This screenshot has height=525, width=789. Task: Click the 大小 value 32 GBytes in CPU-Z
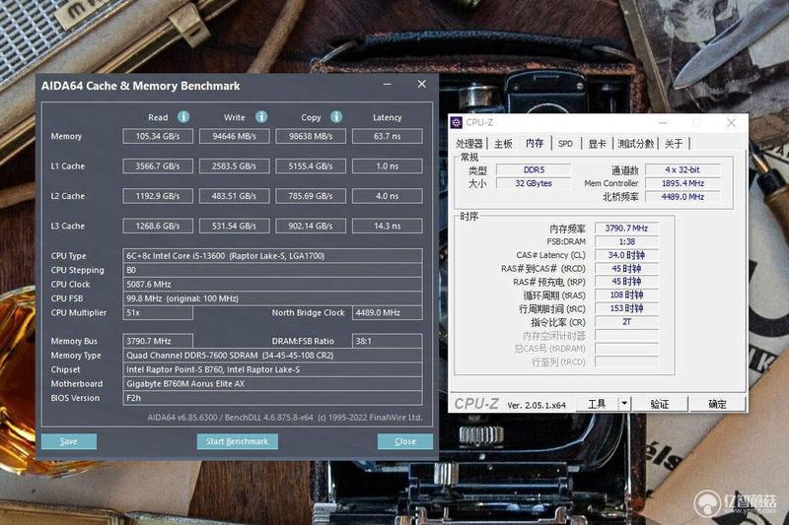534,183
